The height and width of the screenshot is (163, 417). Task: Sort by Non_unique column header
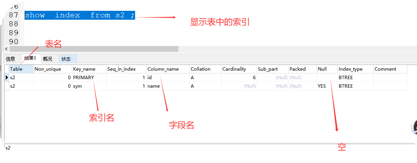point(53,69)
